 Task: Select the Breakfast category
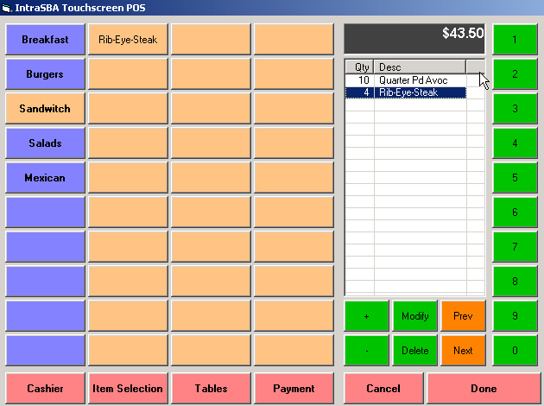[x=45, y=40]
